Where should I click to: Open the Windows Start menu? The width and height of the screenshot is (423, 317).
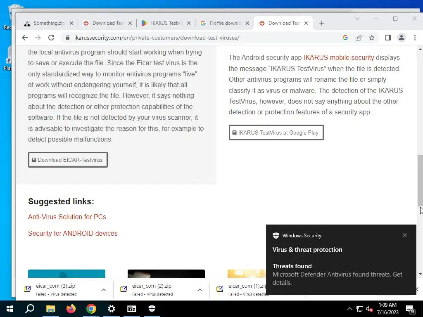coord(10,309)
